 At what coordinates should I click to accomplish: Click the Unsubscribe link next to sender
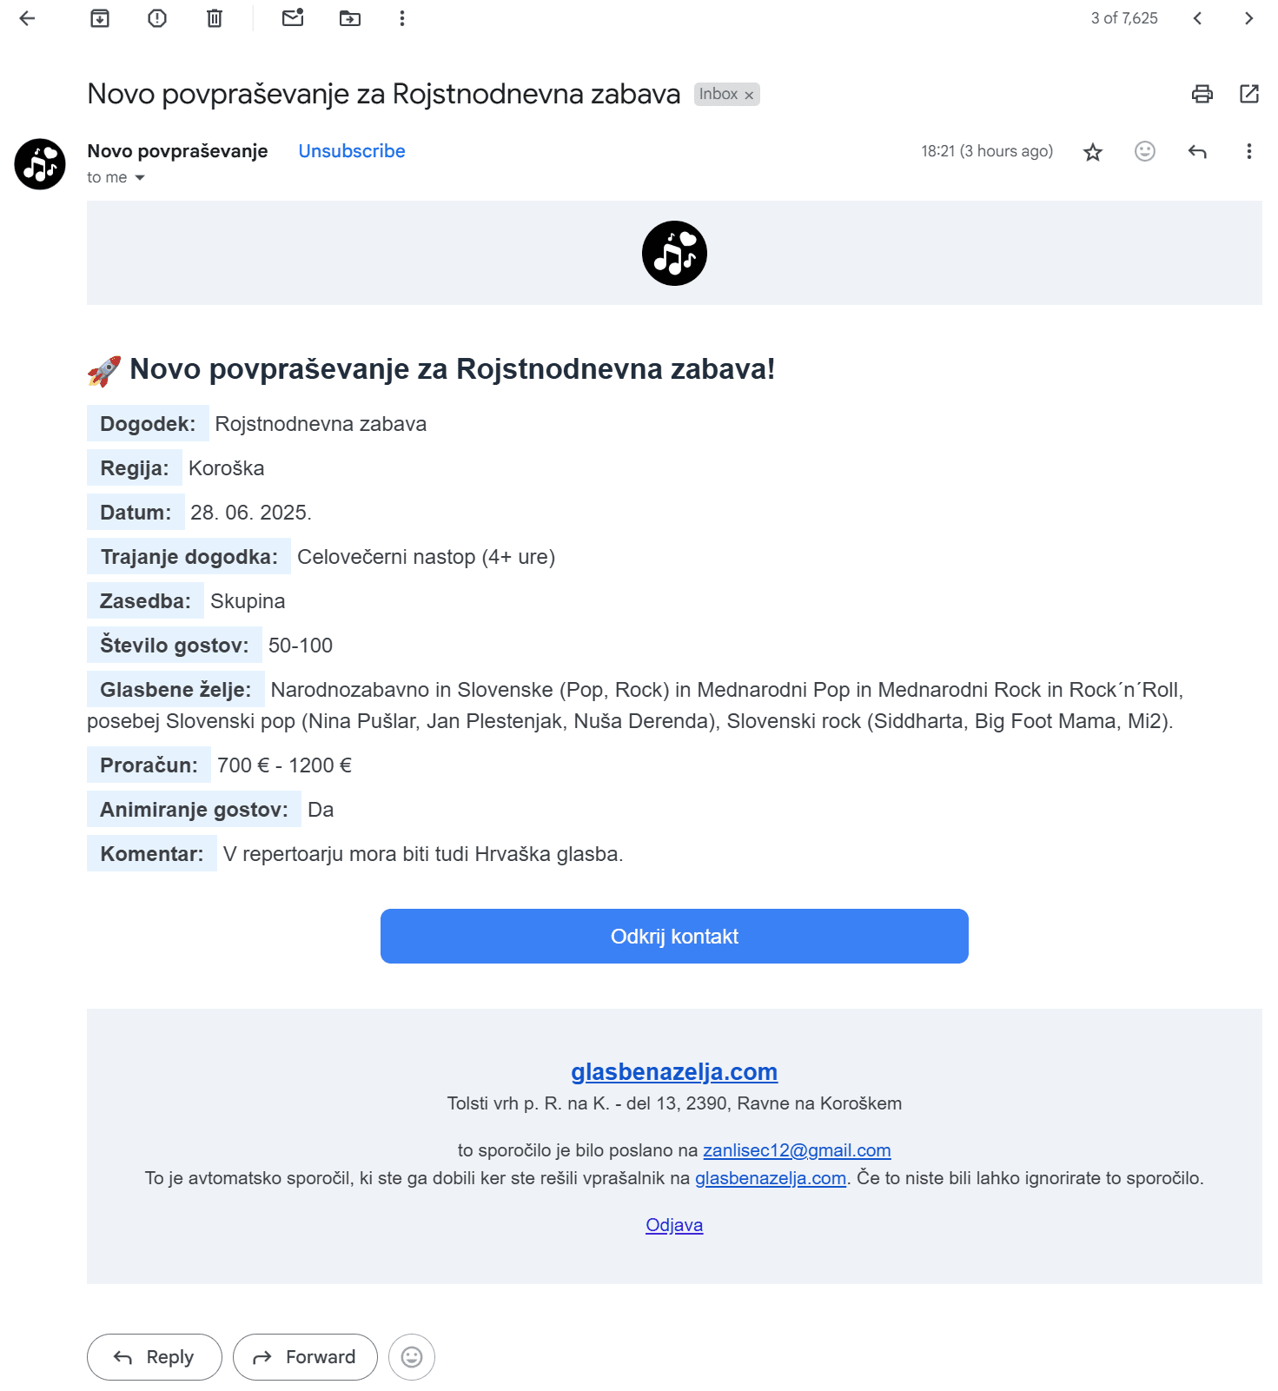click(352, 151)
